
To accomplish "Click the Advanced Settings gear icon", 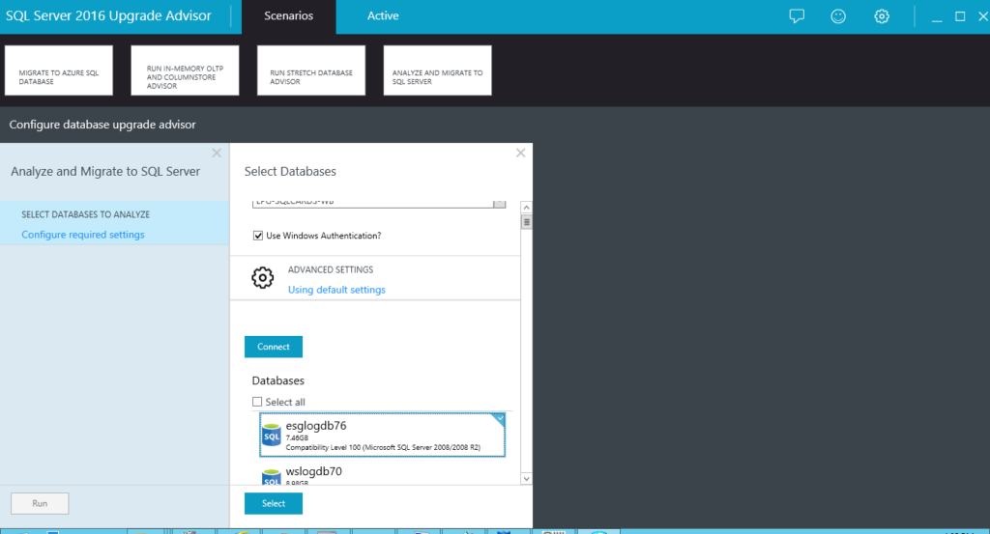I will (263, 277).
